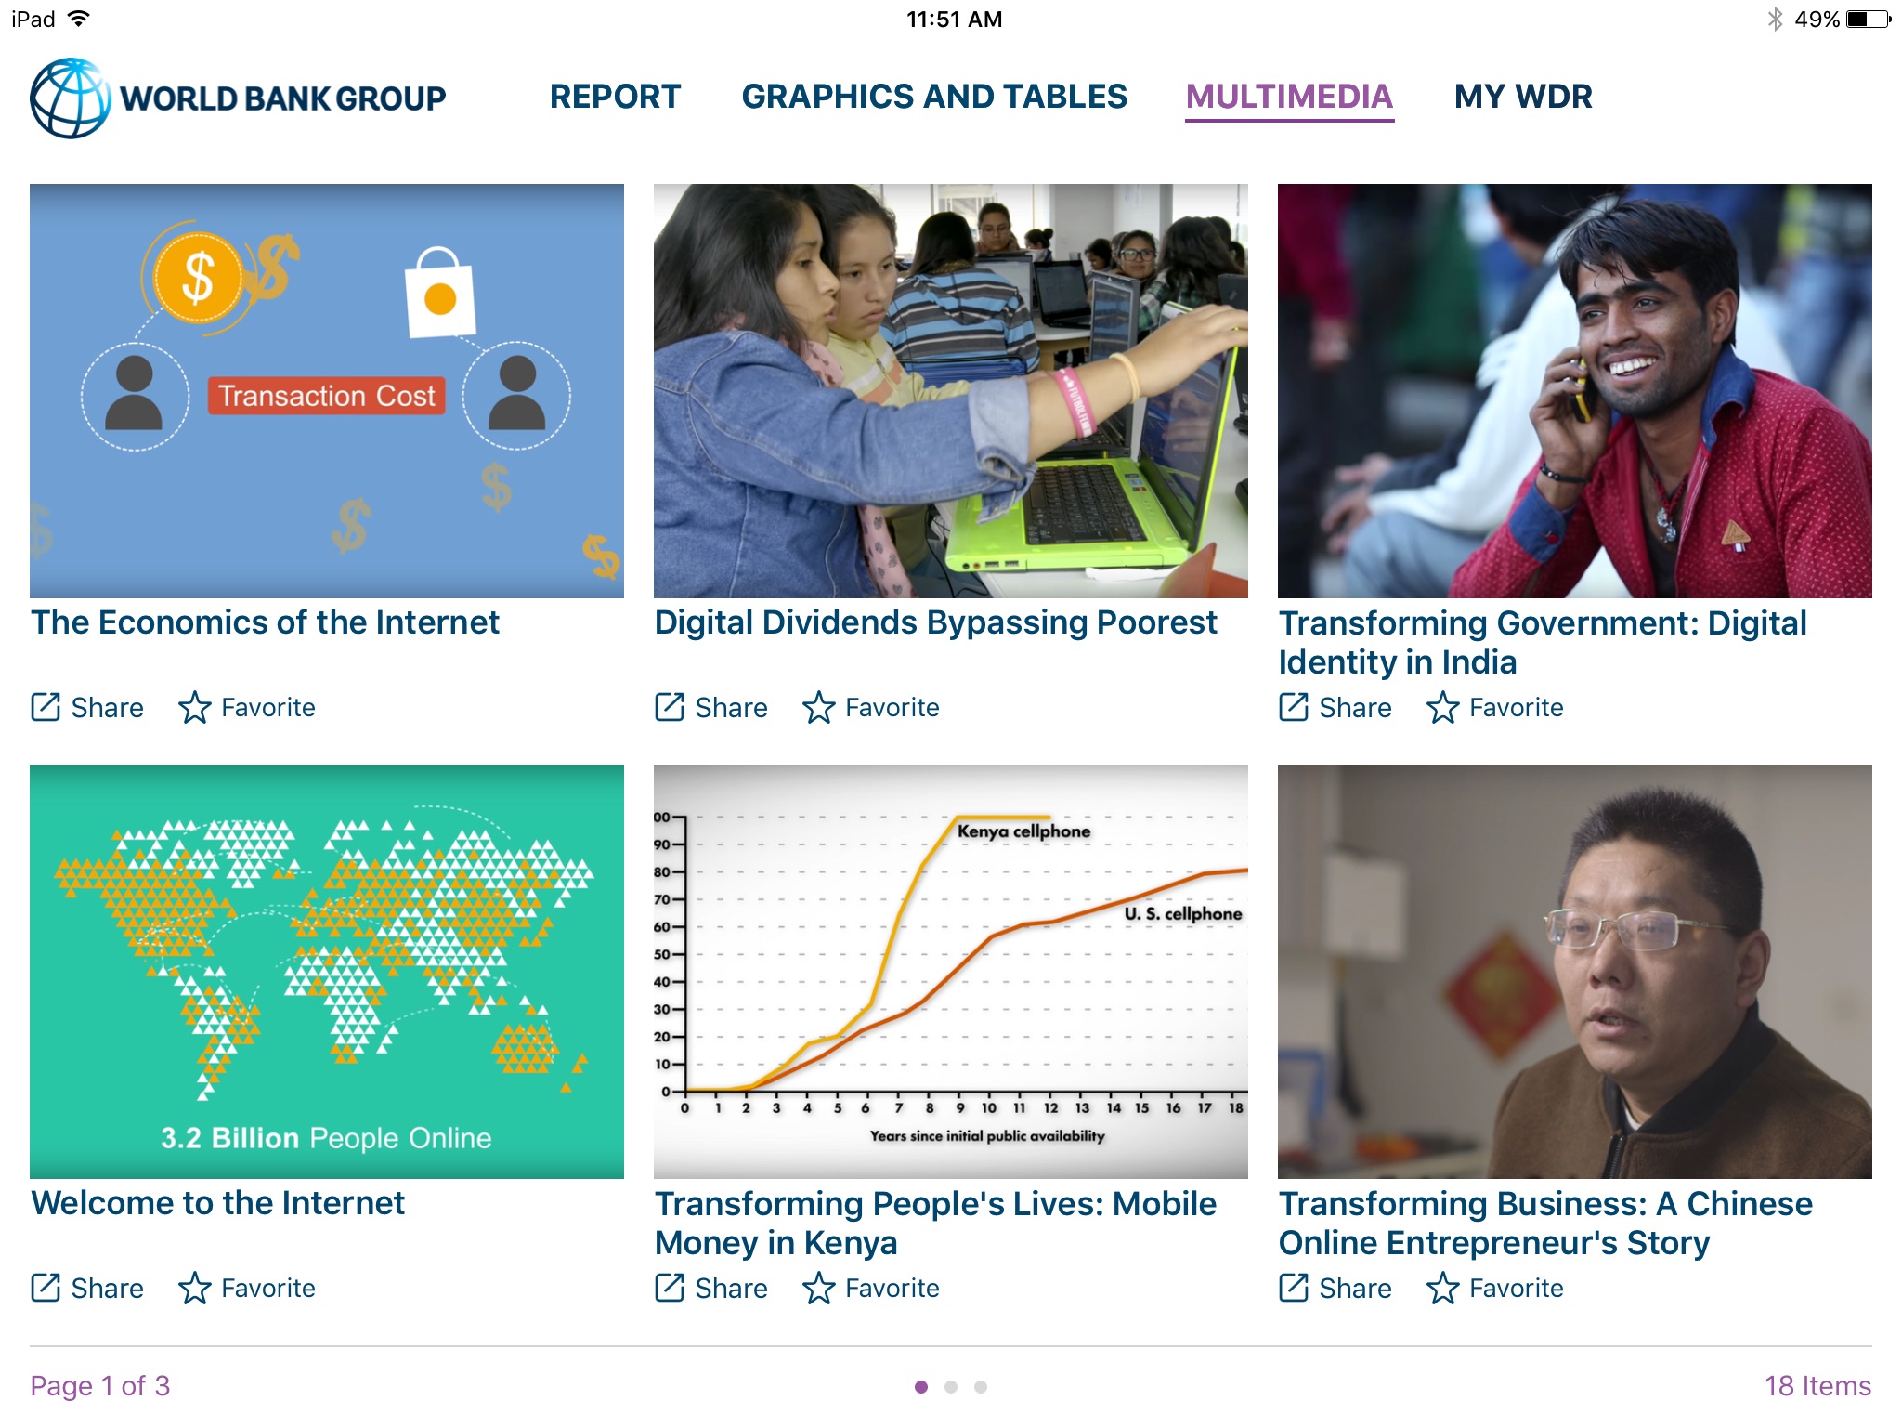Tap share icon for Chinese Online Entrepreneur's Story
The image size is (1902, 1427).
coord(1294,1288)
